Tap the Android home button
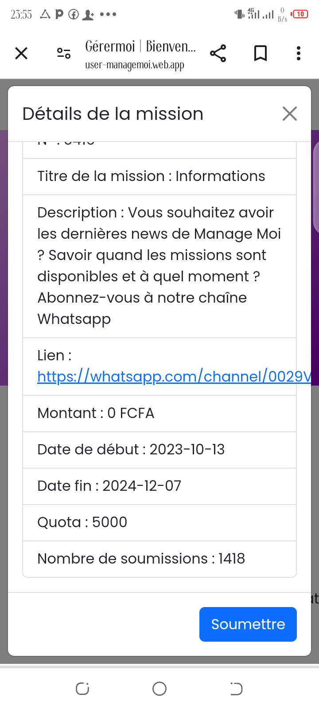319x710 pixels. [x=159, y=689]
